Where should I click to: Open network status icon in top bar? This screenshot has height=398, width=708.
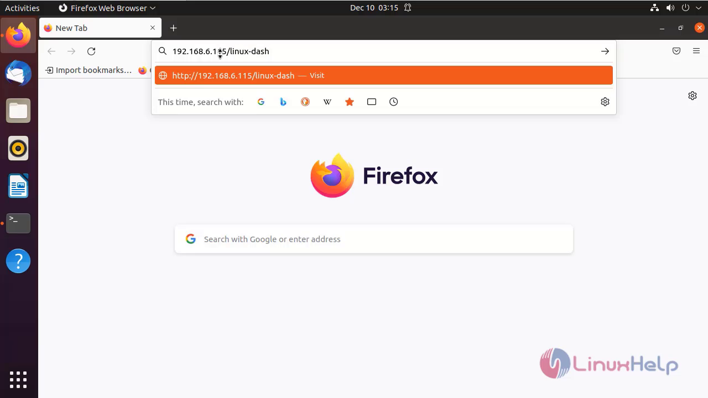655,8
